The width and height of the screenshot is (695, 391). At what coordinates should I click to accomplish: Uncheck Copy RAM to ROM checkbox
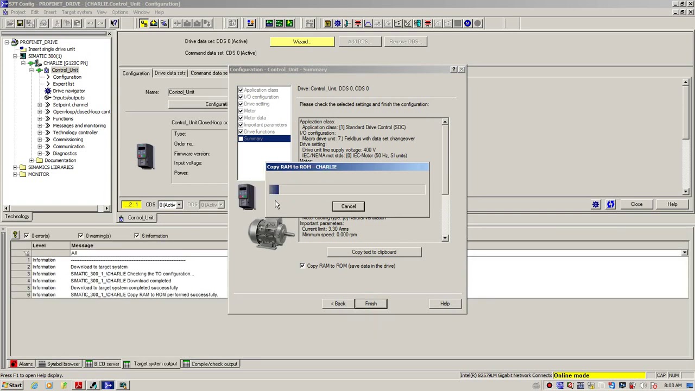click(x=302, y=266)
